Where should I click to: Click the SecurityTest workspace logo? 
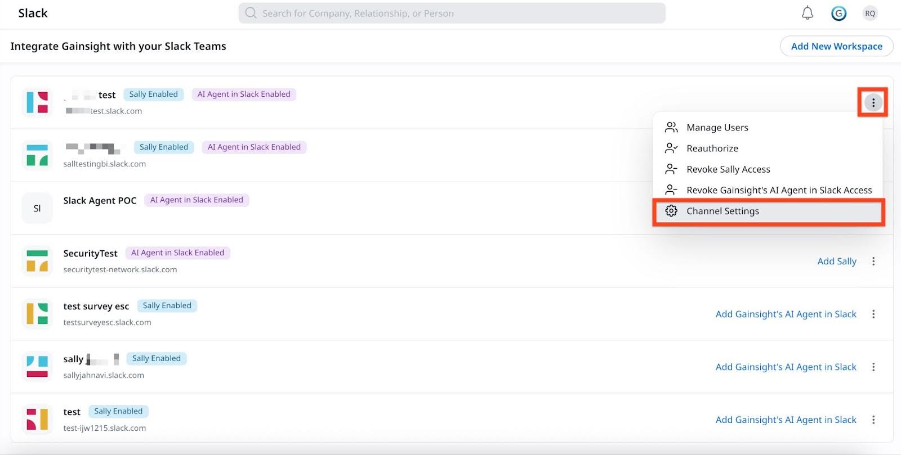click(x=37, y=261)
